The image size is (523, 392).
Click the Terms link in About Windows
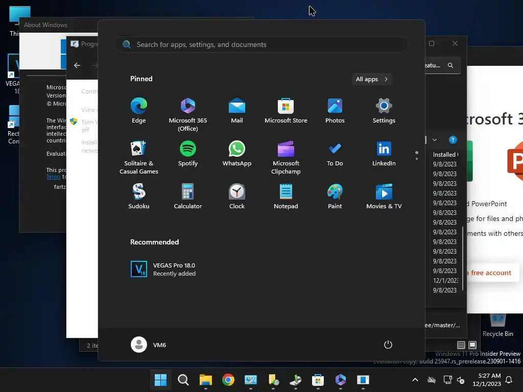pos(53,177)
